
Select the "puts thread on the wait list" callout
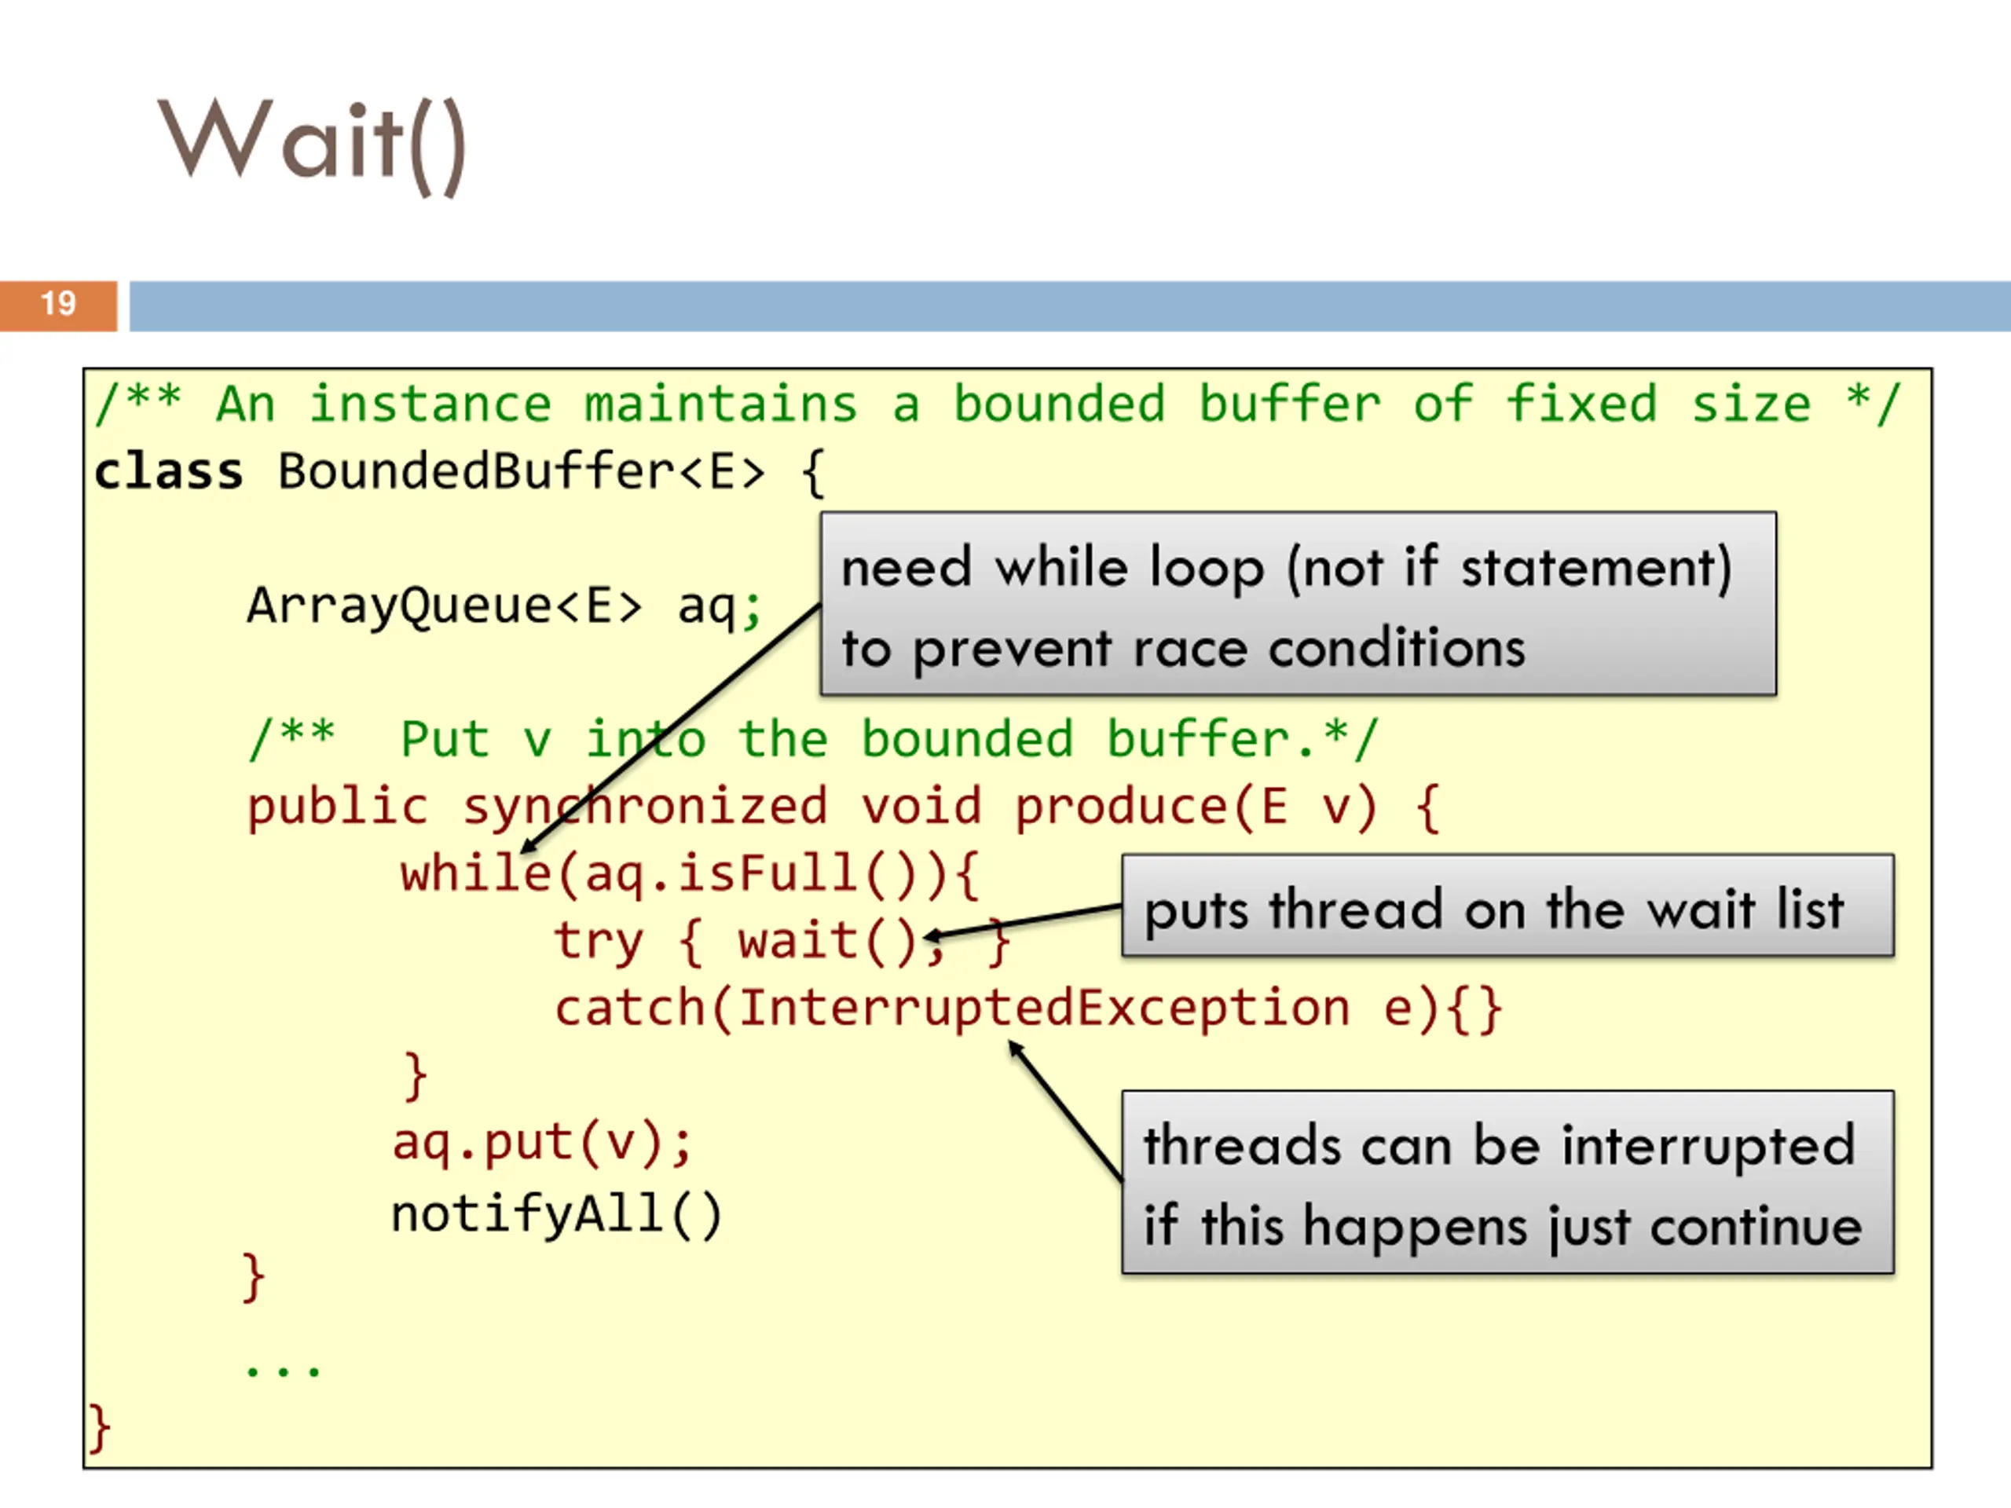1508,906
